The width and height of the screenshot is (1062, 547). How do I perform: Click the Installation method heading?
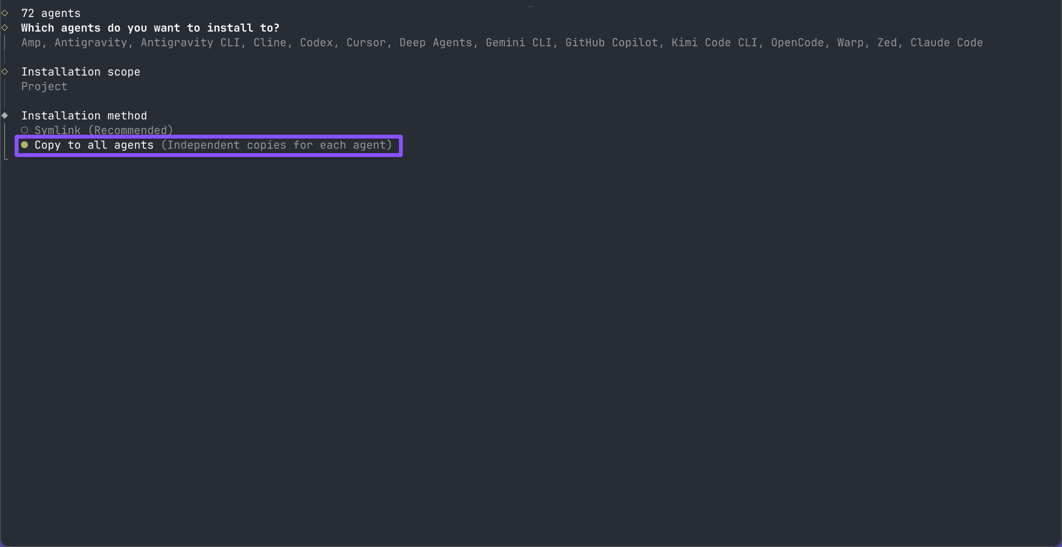click(x=84, y=115)
